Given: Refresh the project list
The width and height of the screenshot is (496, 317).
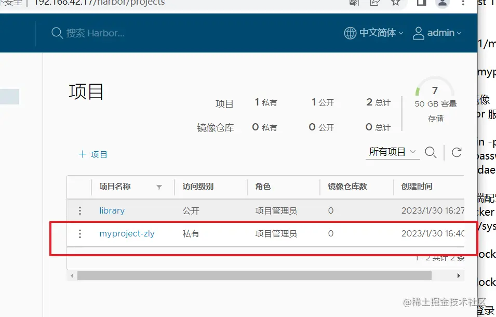Looking at the screenshot, I should coord(457,152).
